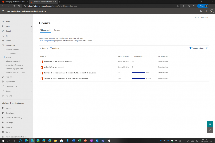Click the 3500 licenze disponibili value
The height and width of the screenshot is (143, 215).
tap(119, 78)
